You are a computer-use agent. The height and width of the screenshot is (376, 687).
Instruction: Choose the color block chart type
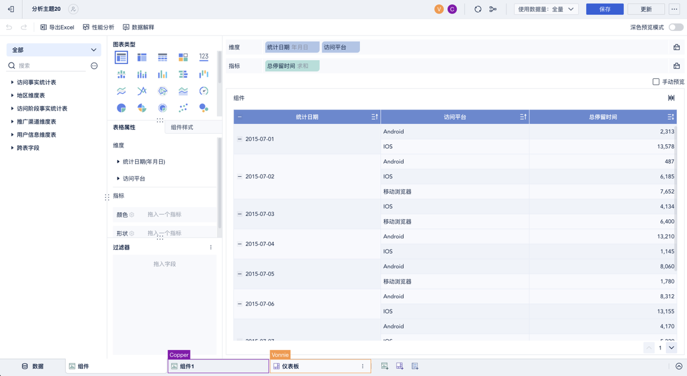point(183,57)
